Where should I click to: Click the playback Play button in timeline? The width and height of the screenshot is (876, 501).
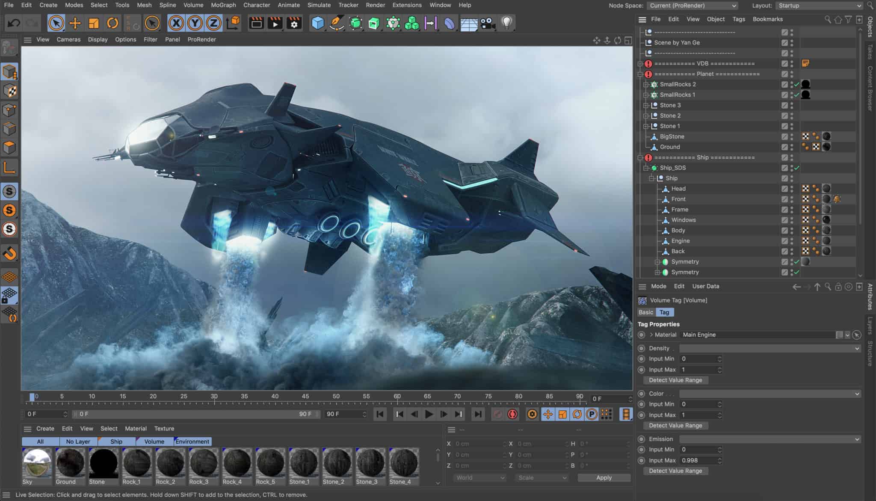point(428,414)
